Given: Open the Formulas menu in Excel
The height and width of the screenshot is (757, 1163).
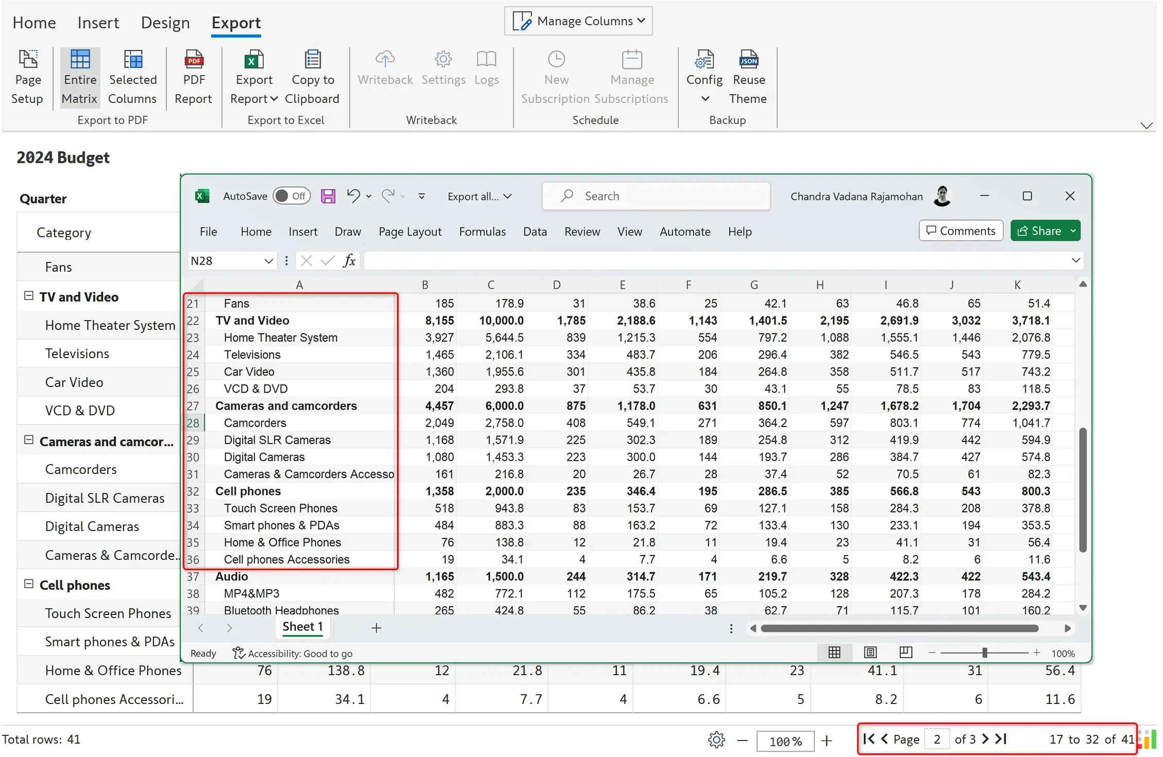Looking at the screenshot, I should [x=482, y=232].
